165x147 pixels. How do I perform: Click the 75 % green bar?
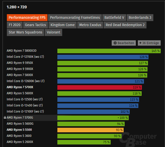coord(84,142)
